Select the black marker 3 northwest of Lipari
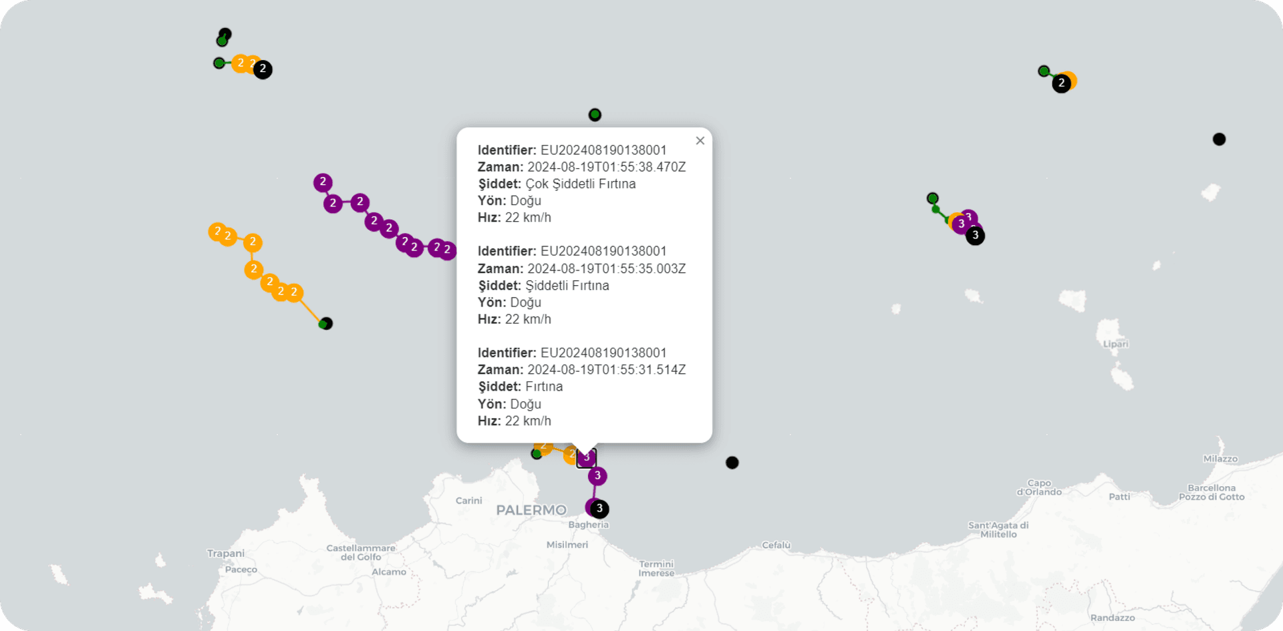This screenshot has height=631, width=1283. click(x=976, y=236)
